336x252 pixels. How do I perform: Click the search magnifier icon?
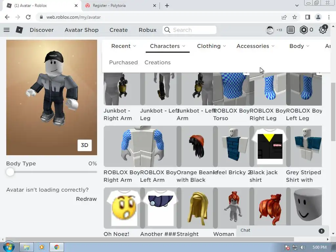pyautogui.click(x=167, y=30)
